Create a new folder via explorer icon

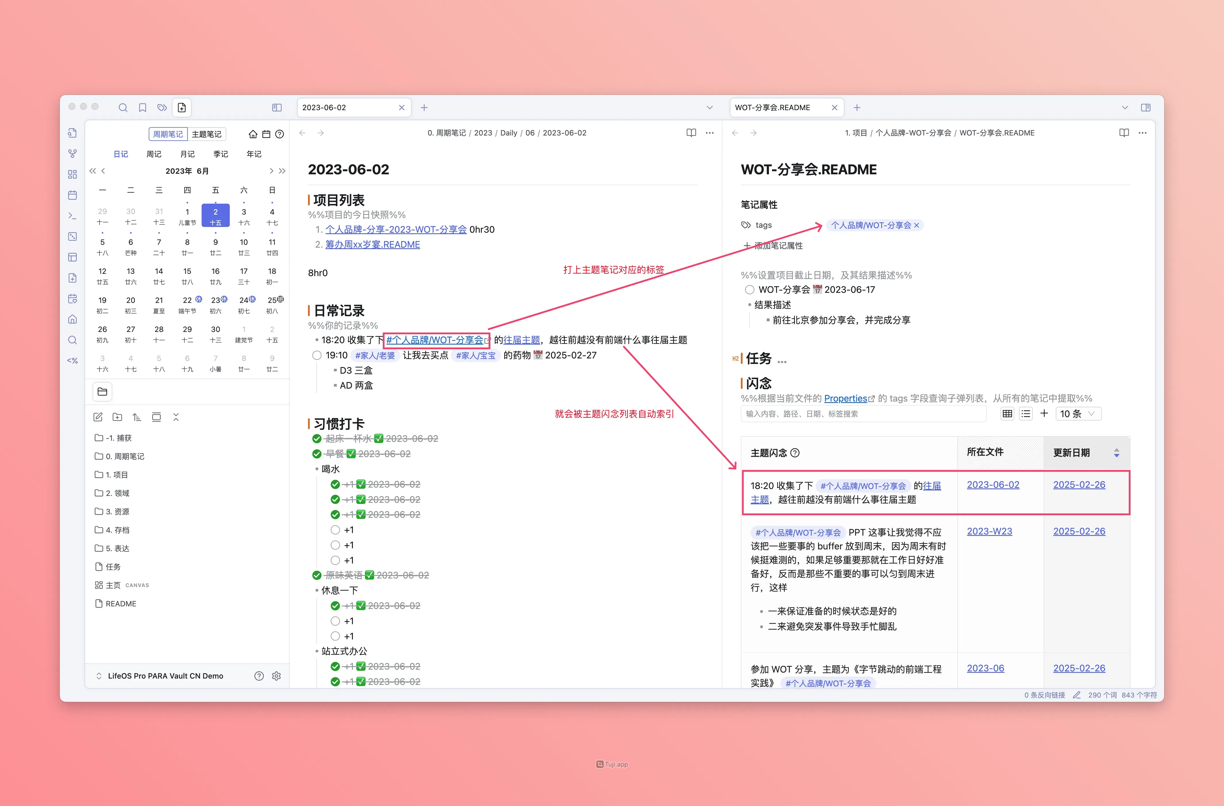coord(117,417)
